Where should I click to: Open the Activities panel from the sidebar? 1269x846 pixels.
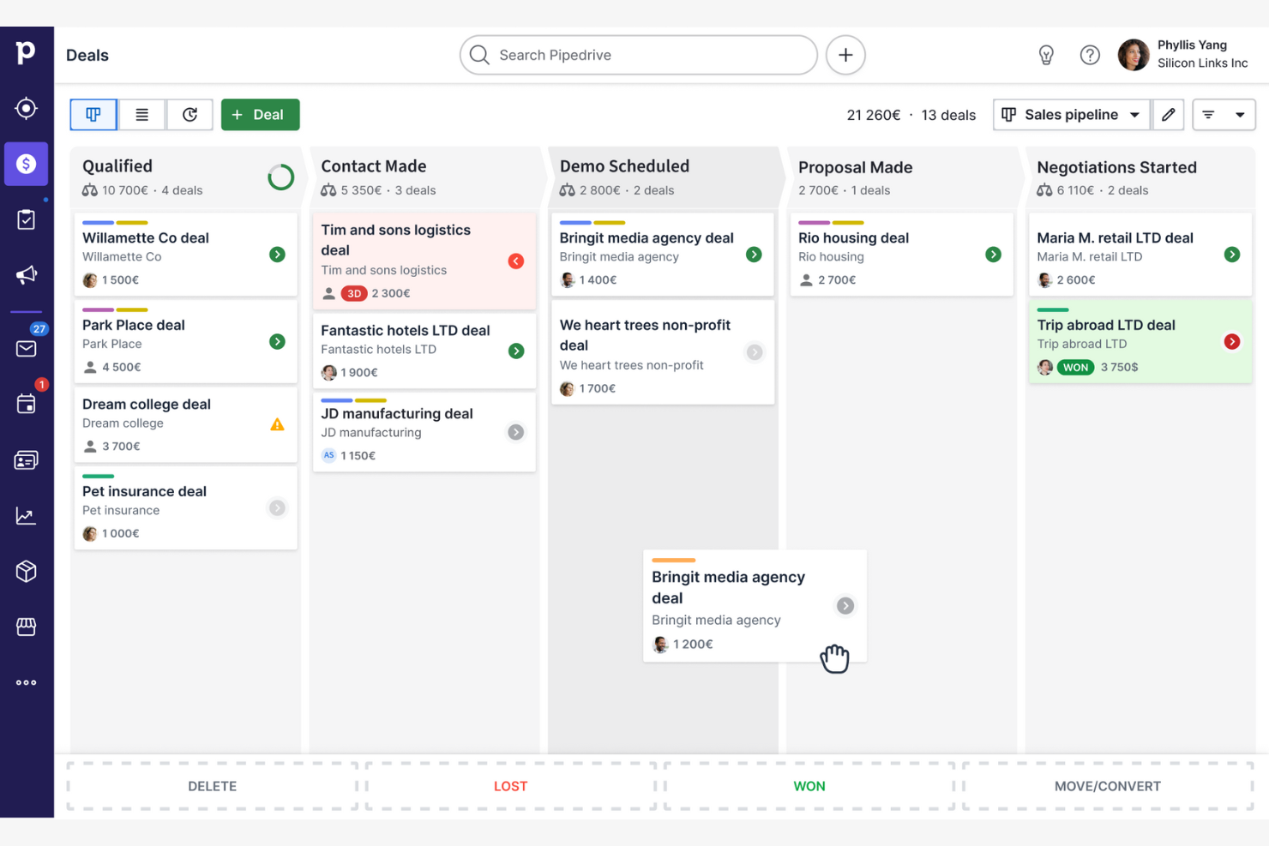tap(26, 219)
